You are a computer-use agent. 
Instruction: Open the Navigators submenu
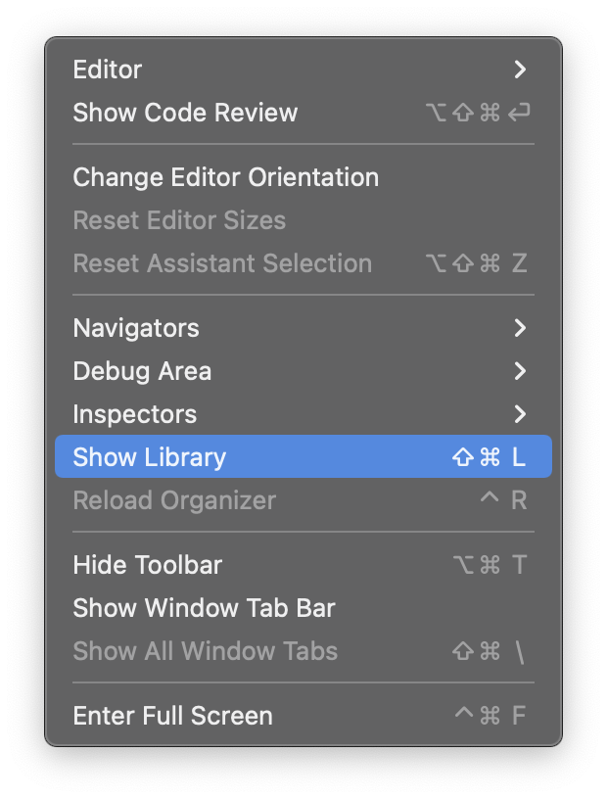[x=136, y=328]
